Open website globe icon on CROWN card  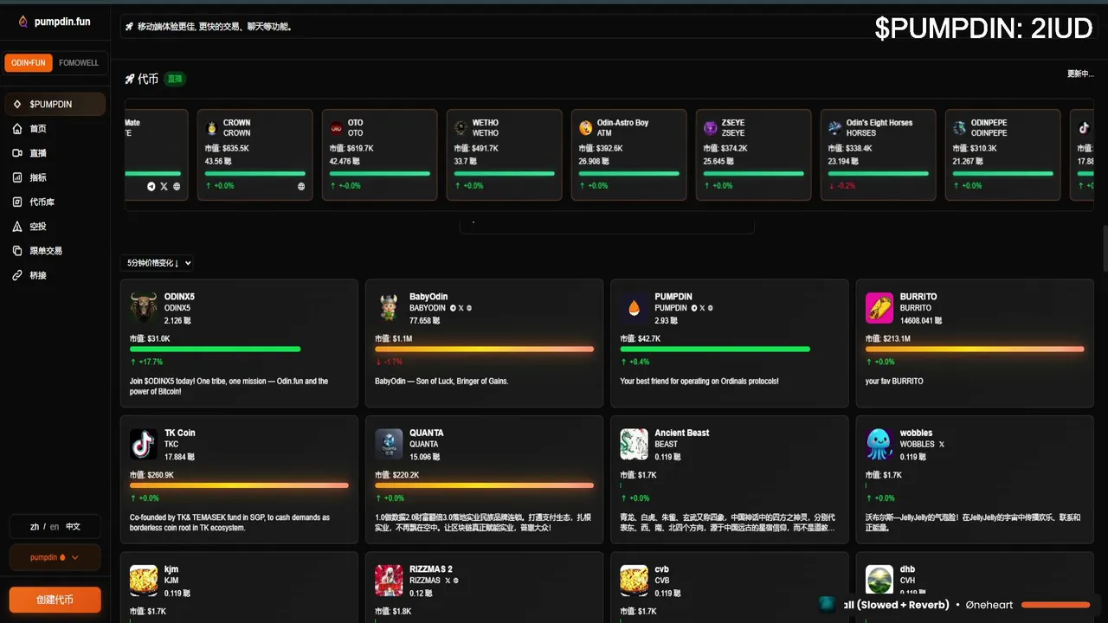(301, 186)
